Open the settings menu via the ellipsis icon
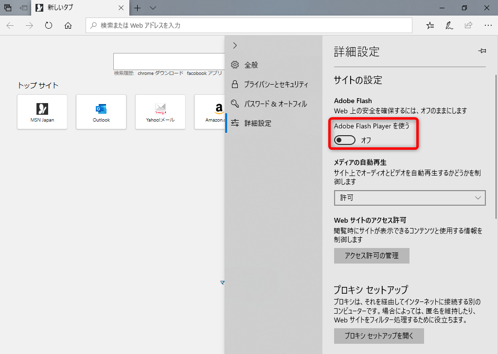 (487, 25)
